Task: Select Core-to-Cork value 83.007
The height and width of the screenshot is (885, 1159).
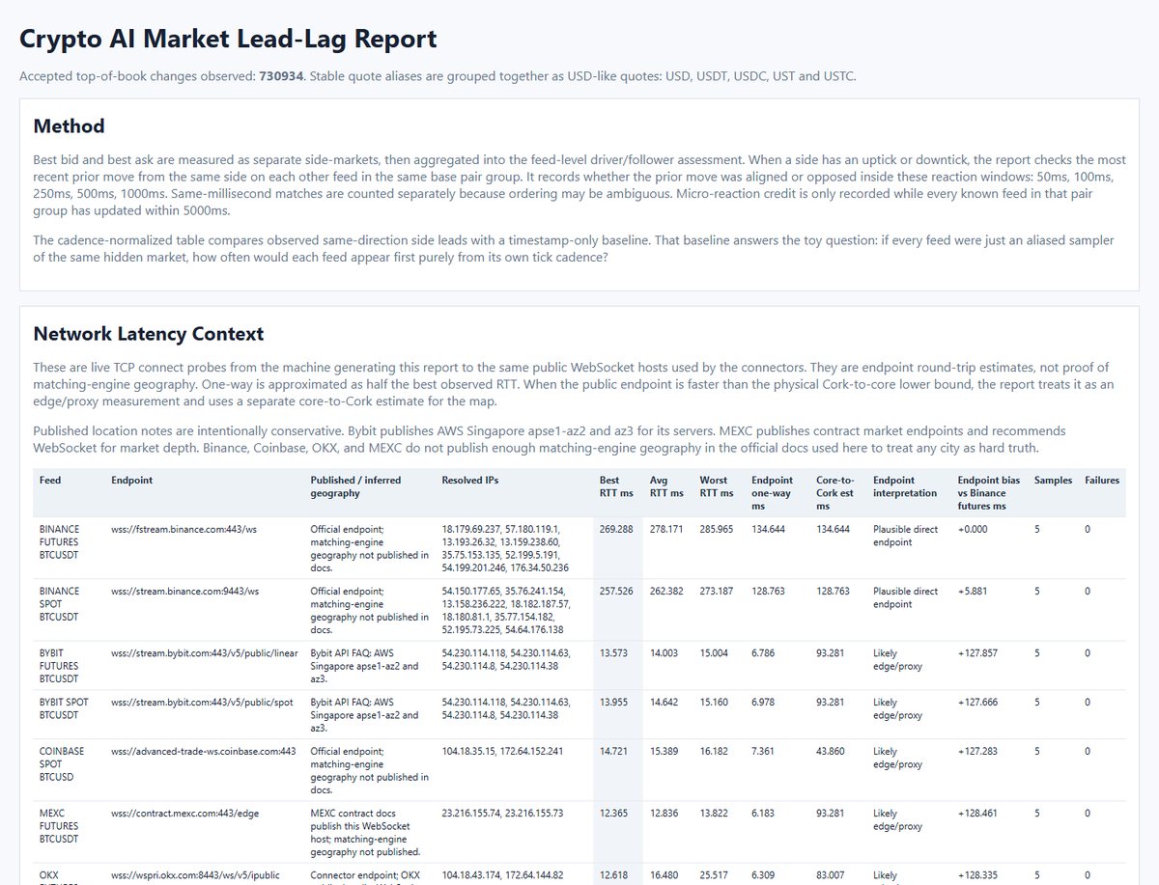Action: point(832,874)
